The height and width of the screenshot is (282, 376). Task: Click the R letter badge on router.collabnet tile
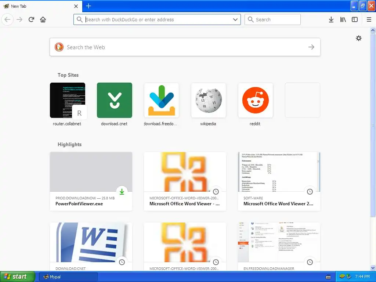coord(79,113)
